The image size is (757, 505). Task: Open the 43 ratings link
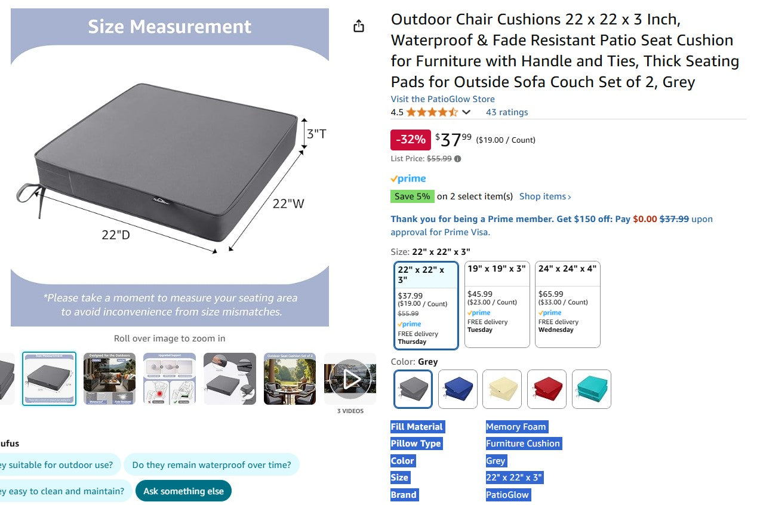pos(507,112)
